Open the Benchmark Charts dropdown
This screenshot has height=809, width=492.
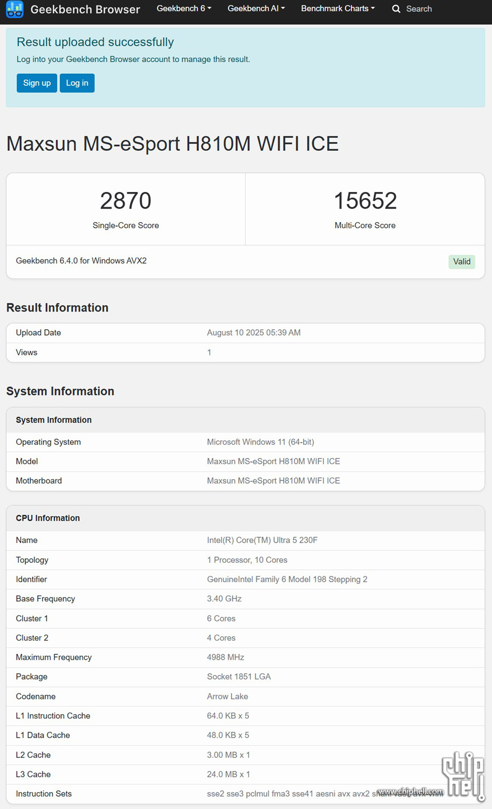coord(338,9)
